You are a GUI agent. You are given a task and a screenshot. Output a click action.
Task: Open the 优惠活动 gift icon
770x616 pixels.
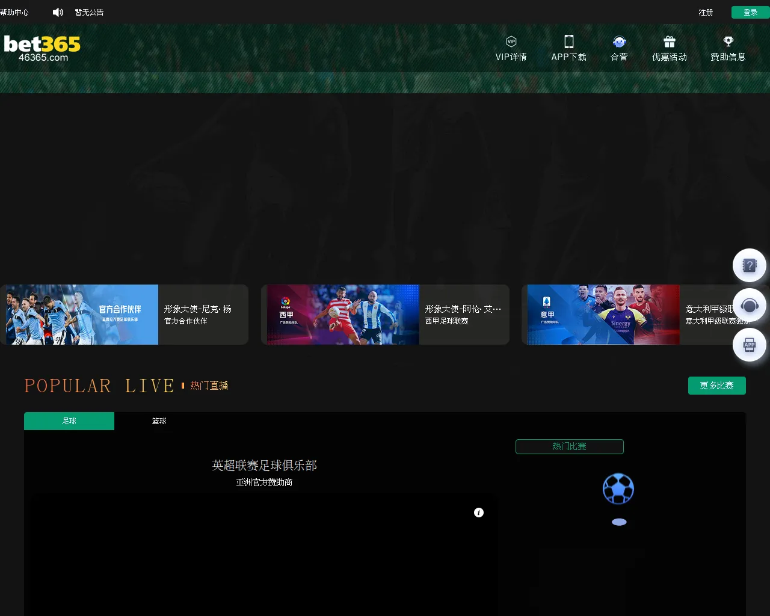pyautogui.click(x=670, y=42)
